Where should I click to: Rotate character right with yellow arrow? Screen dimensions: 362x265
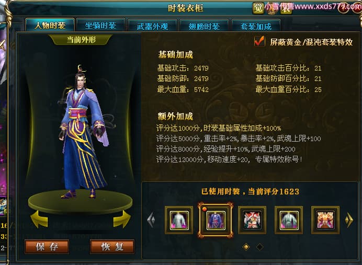point(122,218)
